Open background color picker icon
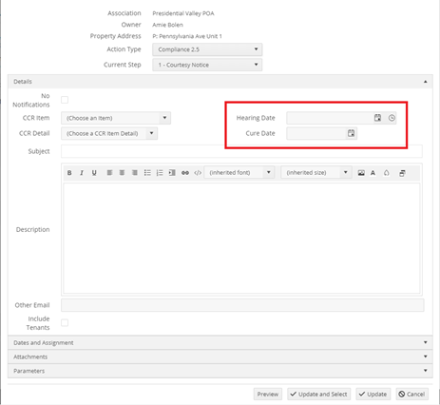Viewport: 440px width, 405px height. coord(387,173)
